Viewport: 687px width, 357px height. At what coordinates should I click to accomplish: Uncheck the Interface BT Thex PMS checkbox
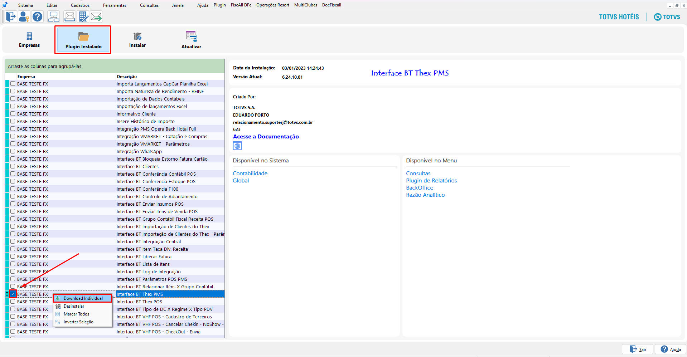tap(13, 294)
